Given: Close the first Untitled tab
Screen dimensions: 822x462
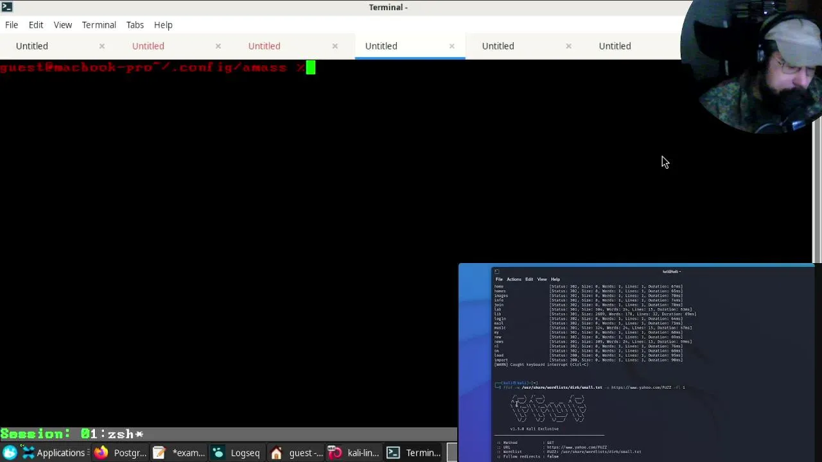Looking at the screenshot, I should (x=101, y=46).
